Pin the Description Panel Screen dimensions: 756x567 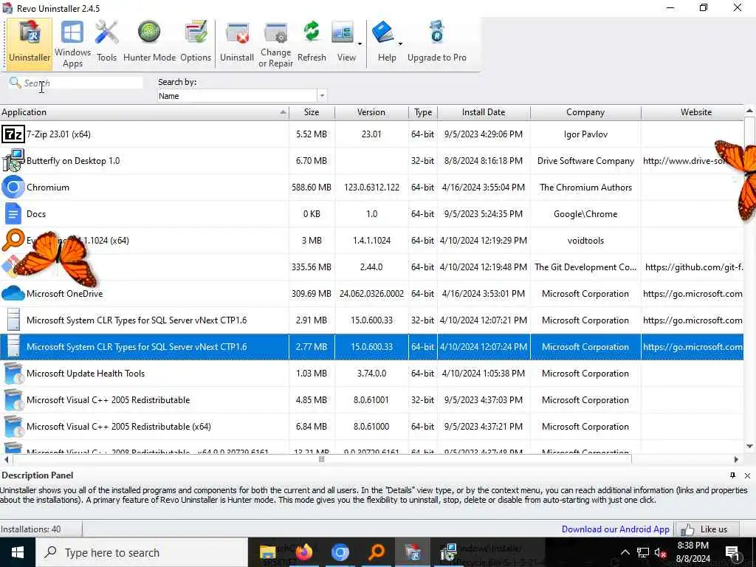coord(733,475)
